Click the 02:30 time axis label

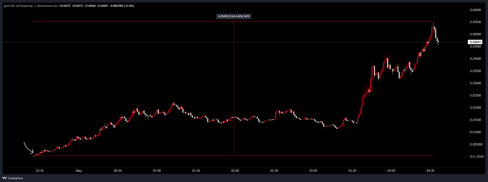(274, 171)
